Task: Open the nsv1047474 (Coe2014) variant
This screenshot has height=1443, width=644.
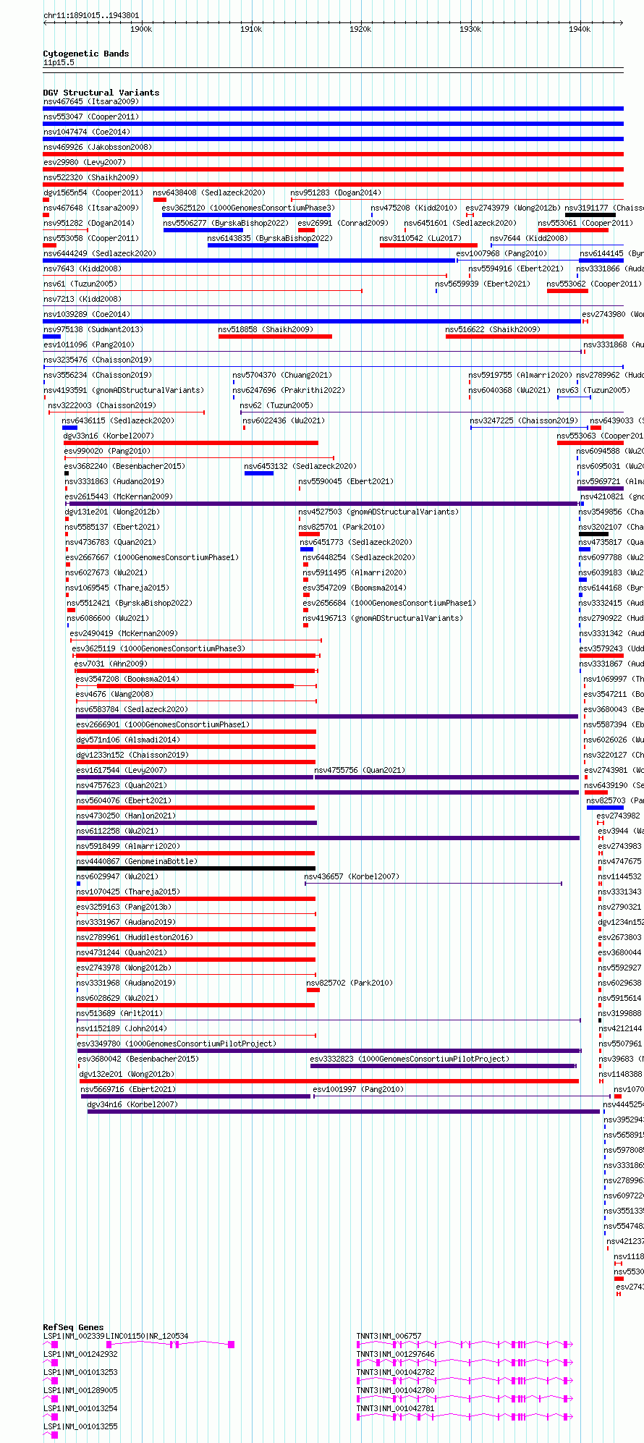Action: click(x=87, y=132)
